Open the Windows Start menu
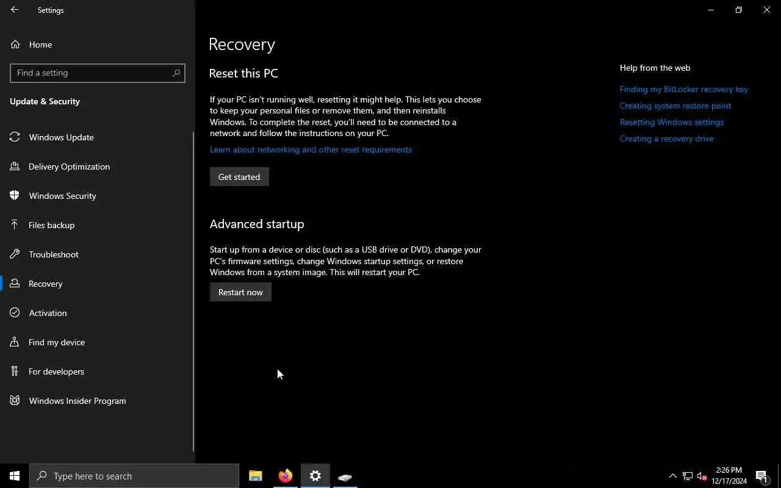The width and height of the screenshot is (781, 488). 15,476
